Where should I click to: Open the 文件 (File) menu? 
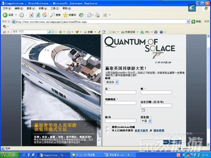tap(7, 8)
